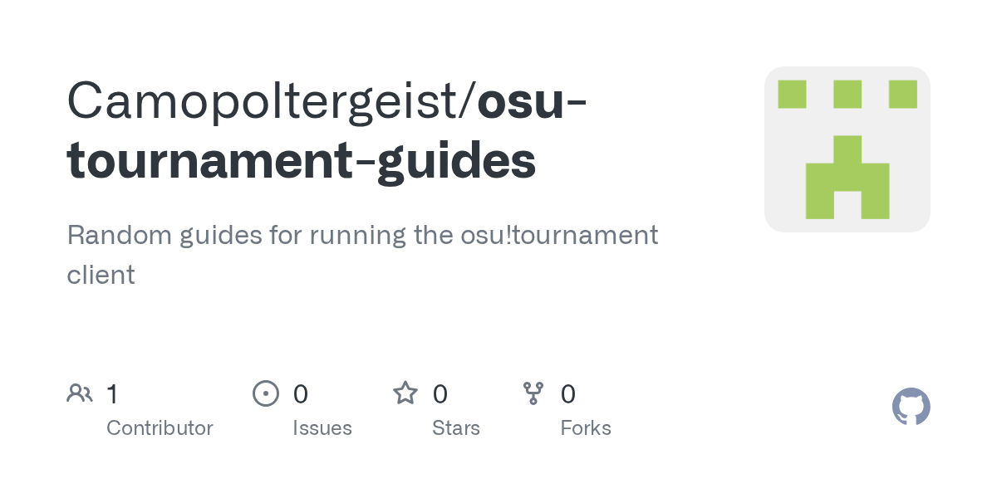Click the word "client" in description
The image size is (997, 498).
pos(101,275)
